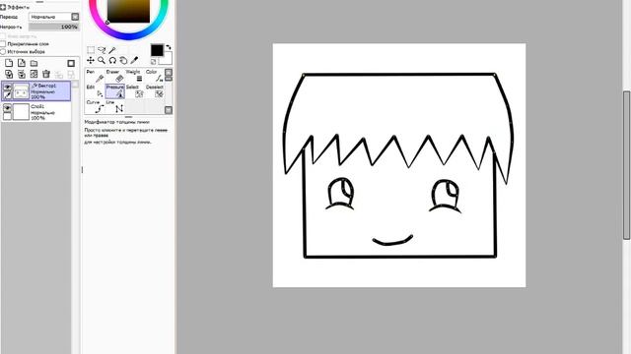Delete the selected layer trash icon
Viewport: 631px width, 354px height.
tap(46, 74)
